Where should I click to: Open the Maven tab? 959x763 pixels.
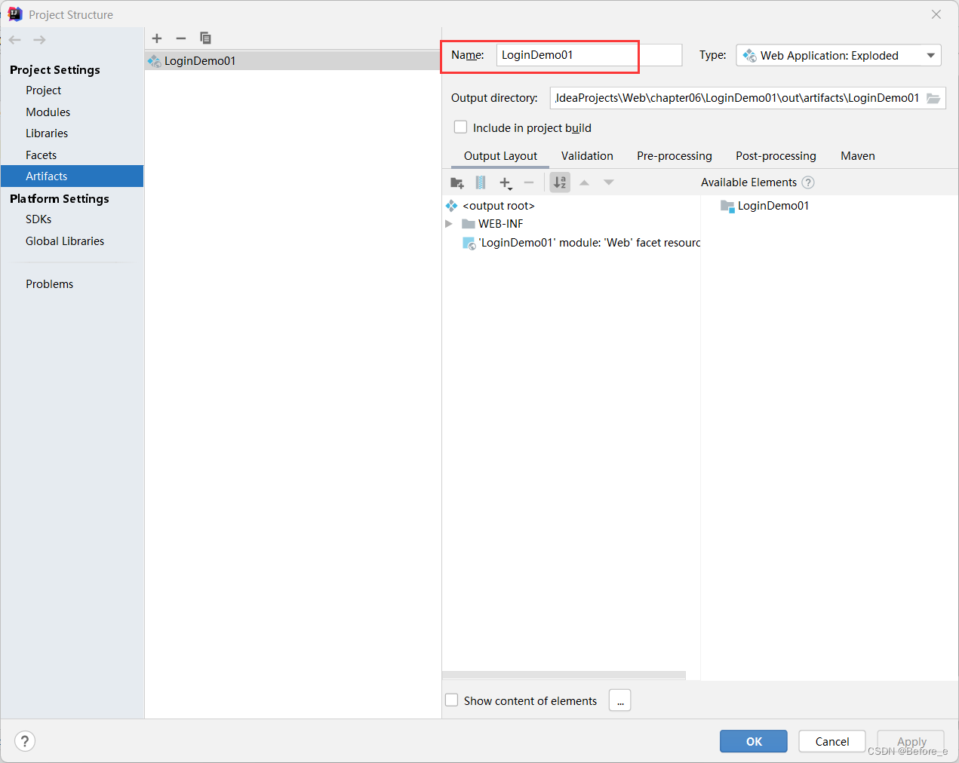(x=858, y=156)
